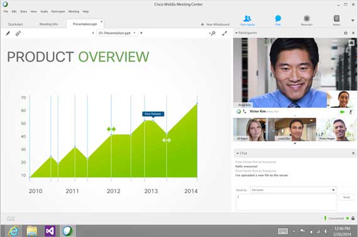Select the eraser tool
This screenshot has height=237, width=358.
click(18, 33)
